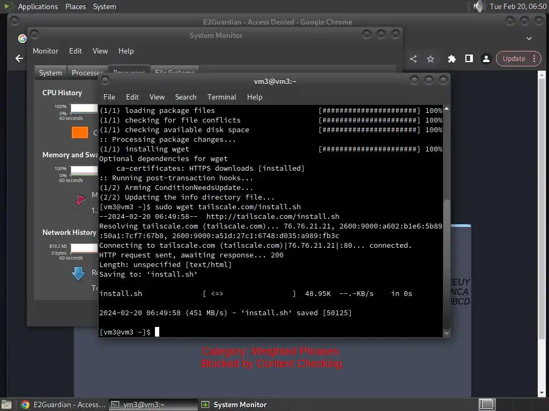Image resolution: width=549 pixels, height=411 pixels.
Task: Open the terminal Edit menu
Action: tap(132, 97)
